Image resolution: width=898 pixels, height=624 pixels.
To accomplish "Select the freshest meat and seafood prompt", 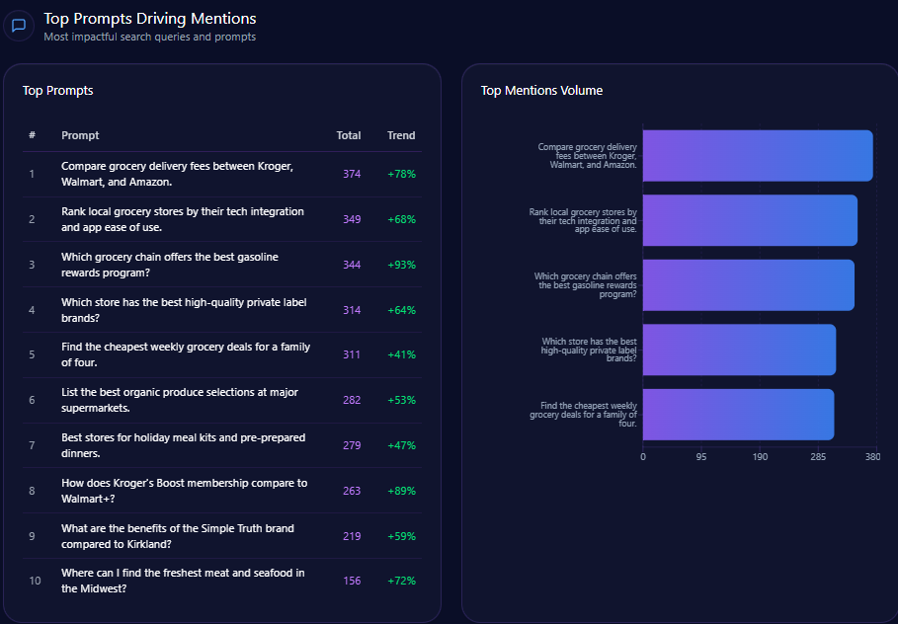I will [x=183, y=581].
